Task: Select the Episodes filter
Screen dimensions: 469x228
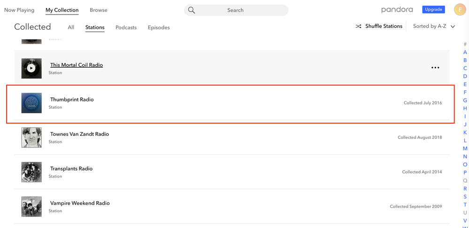Action: pos(159,27)
